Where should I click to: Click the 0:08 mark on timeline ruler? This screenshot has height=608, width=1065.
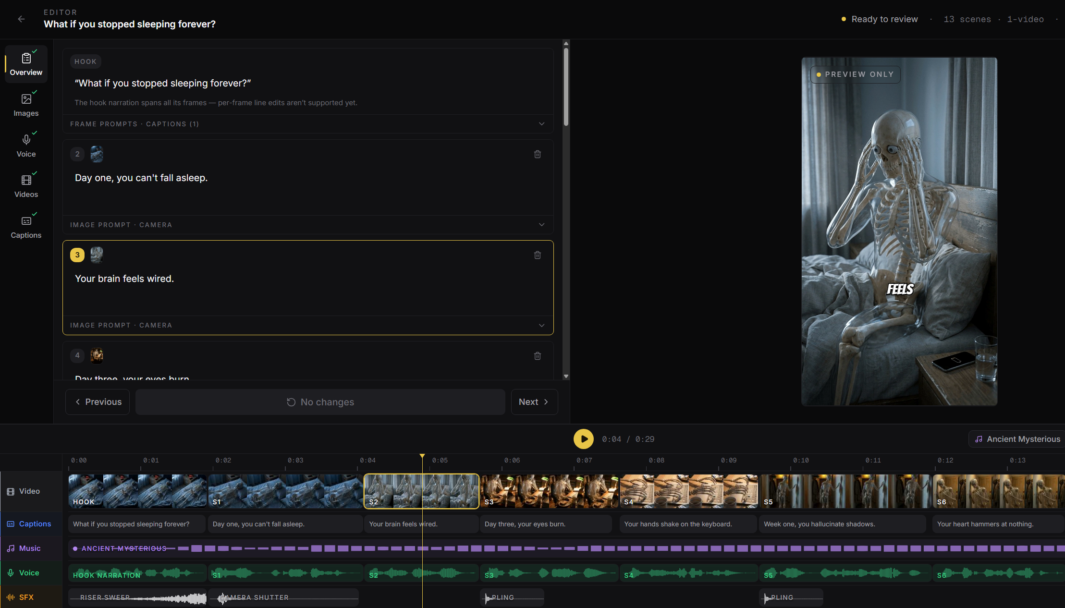pos(656,460)
